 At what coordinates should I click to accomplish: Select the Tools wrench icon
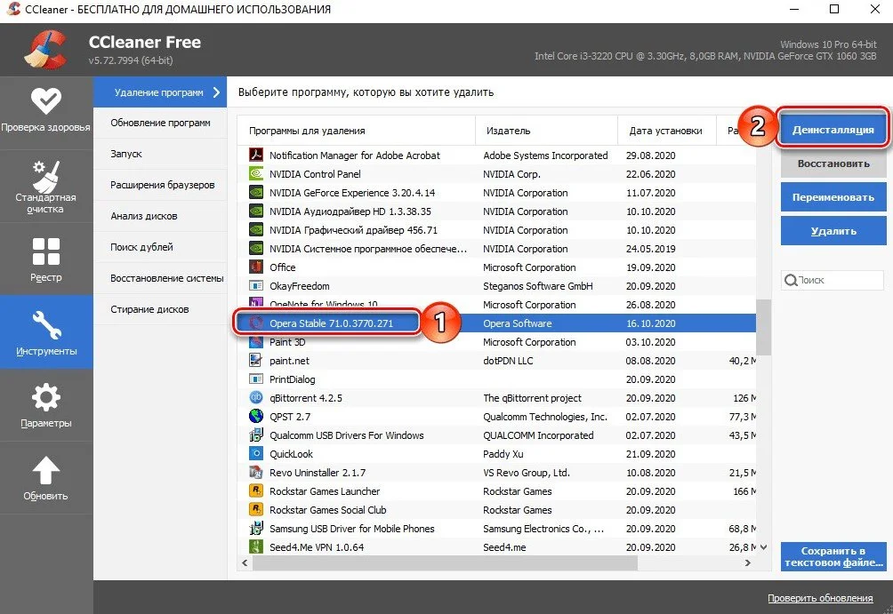click(45, 325)
